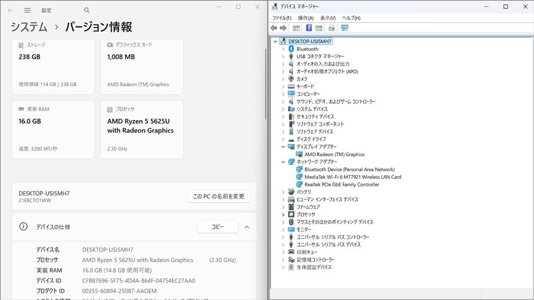Click the back arrow in Device Manager toolbar
Viewport: 534px width, 300px height.
[274, 28]
